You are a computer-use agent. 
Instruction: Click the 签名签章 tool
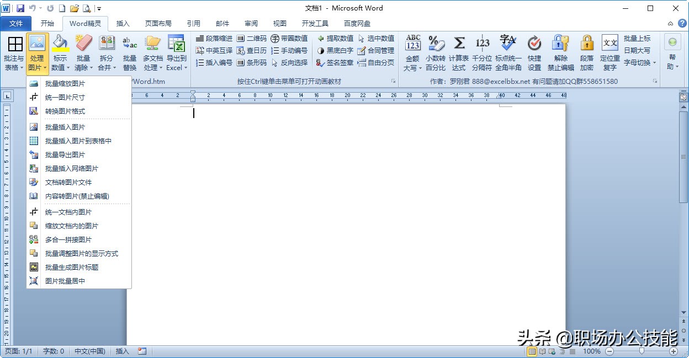point(335,63)
